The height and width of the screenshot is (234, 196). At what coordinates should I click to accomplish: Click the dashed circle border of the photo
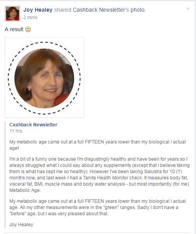[44, 43]
